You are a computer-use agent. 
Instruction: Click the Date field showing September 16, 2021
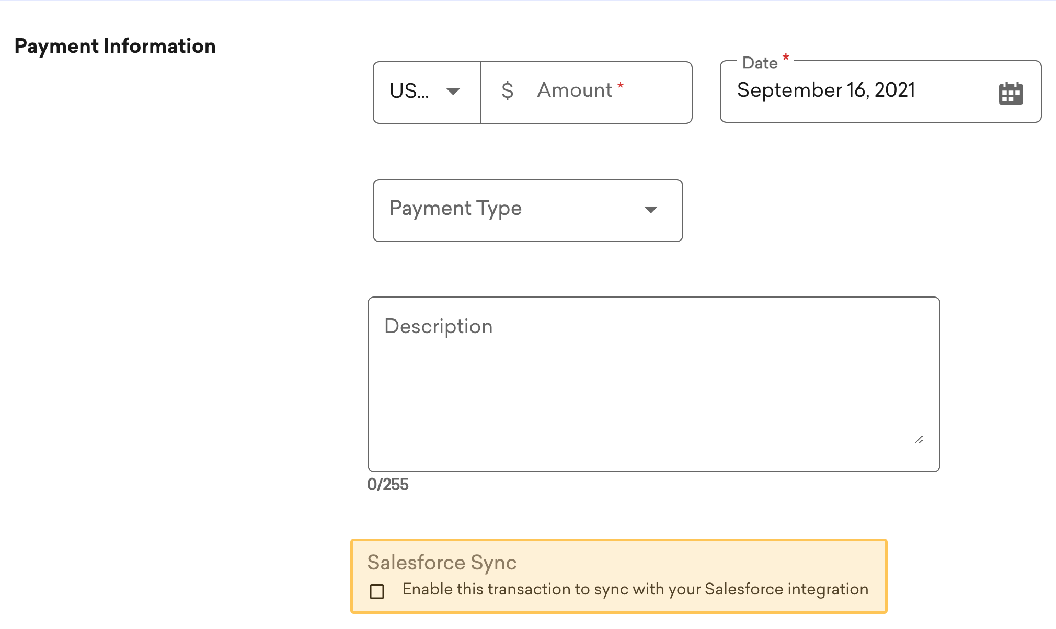(880, 92)
